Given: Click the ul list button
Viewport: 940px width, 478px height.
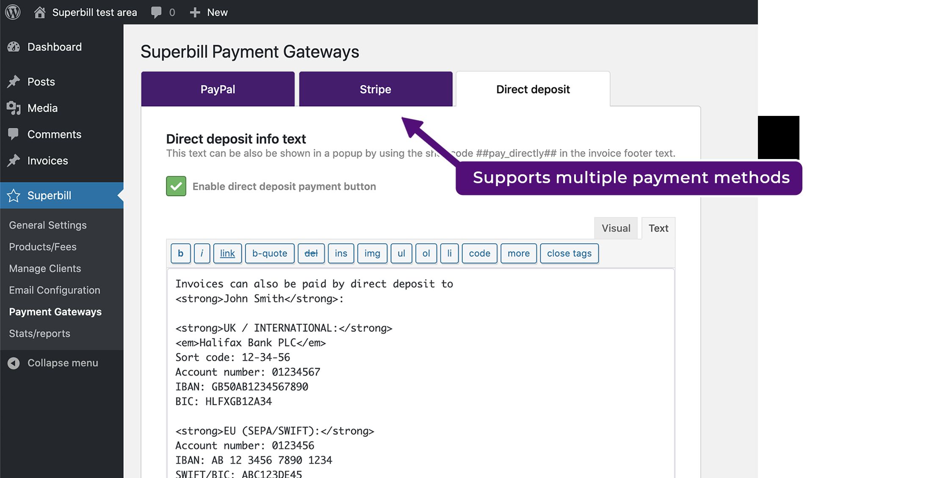Looking at the screenshot, I should tap(401, 253).
